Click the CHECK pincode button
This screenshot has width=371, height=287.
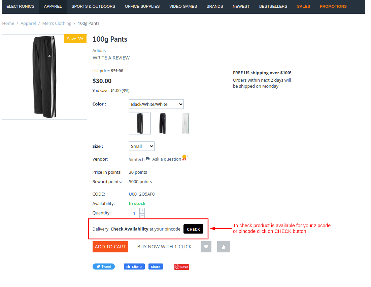(193, 229)
